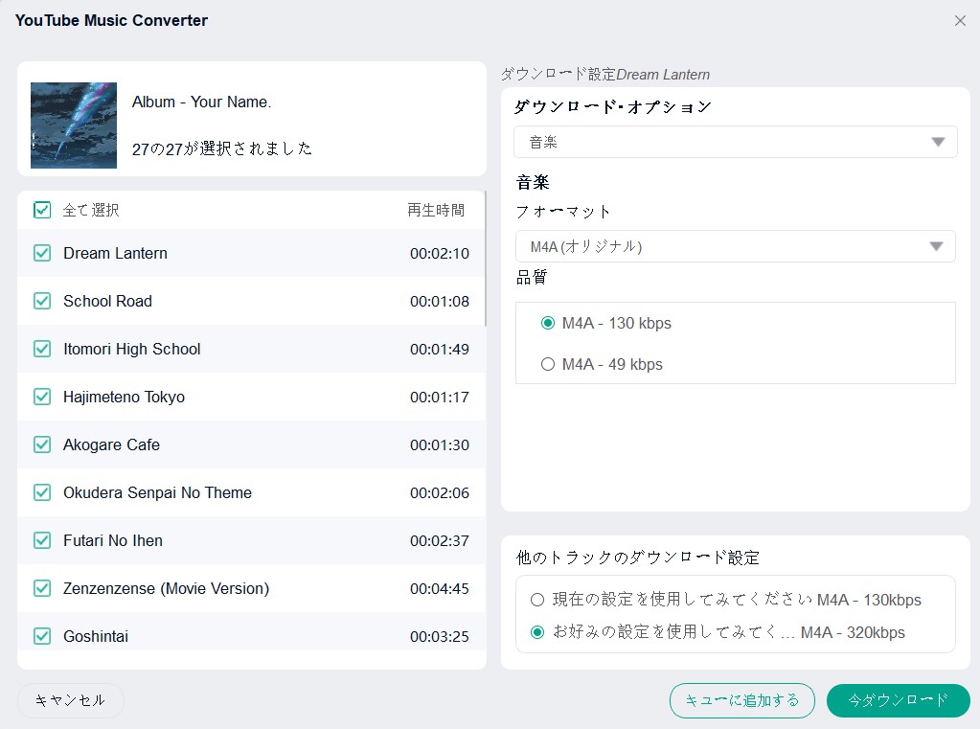The height and width of the screenshot is (729, 980).
Task: Uncheck the Hajimeteno Tokyo track checkbox
Action: (x=42, y=397)
